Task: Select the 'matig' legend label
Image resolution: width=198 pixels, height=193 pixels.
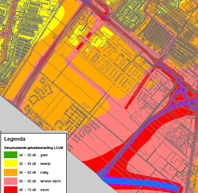Action: coord(44,173)
